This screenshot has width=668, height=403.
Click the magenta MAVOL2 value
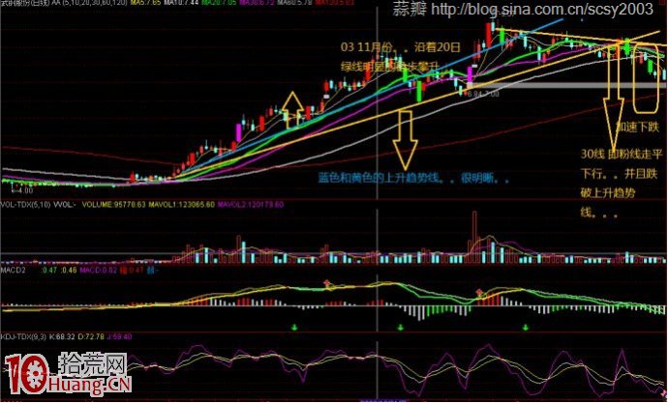[251, 205]
